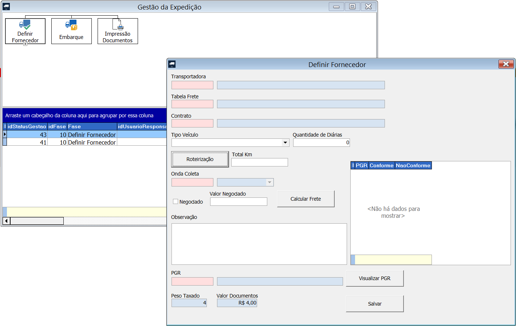516x326 pixels.
Task: Click into the Observação text area
Action: (259, 244)
